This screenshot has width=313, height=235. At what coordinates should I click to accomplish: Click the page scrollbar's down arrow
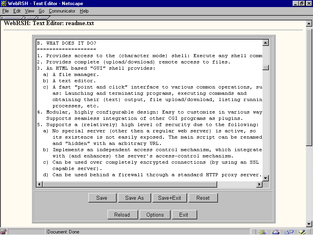tap(309, 224)
